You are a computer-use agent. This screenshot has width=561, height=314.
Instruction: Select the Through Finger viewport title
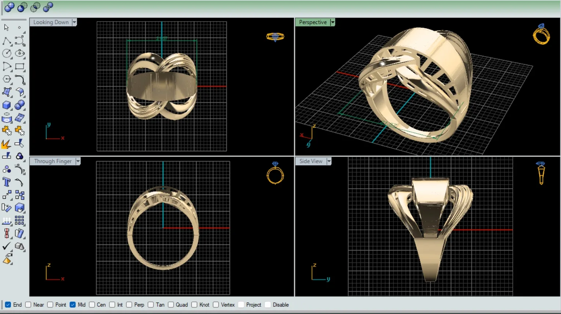click(x=53, y=161)
